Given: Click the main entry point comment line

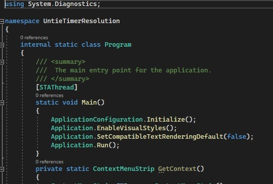Looking at the screenshot, I should [124, 70].
